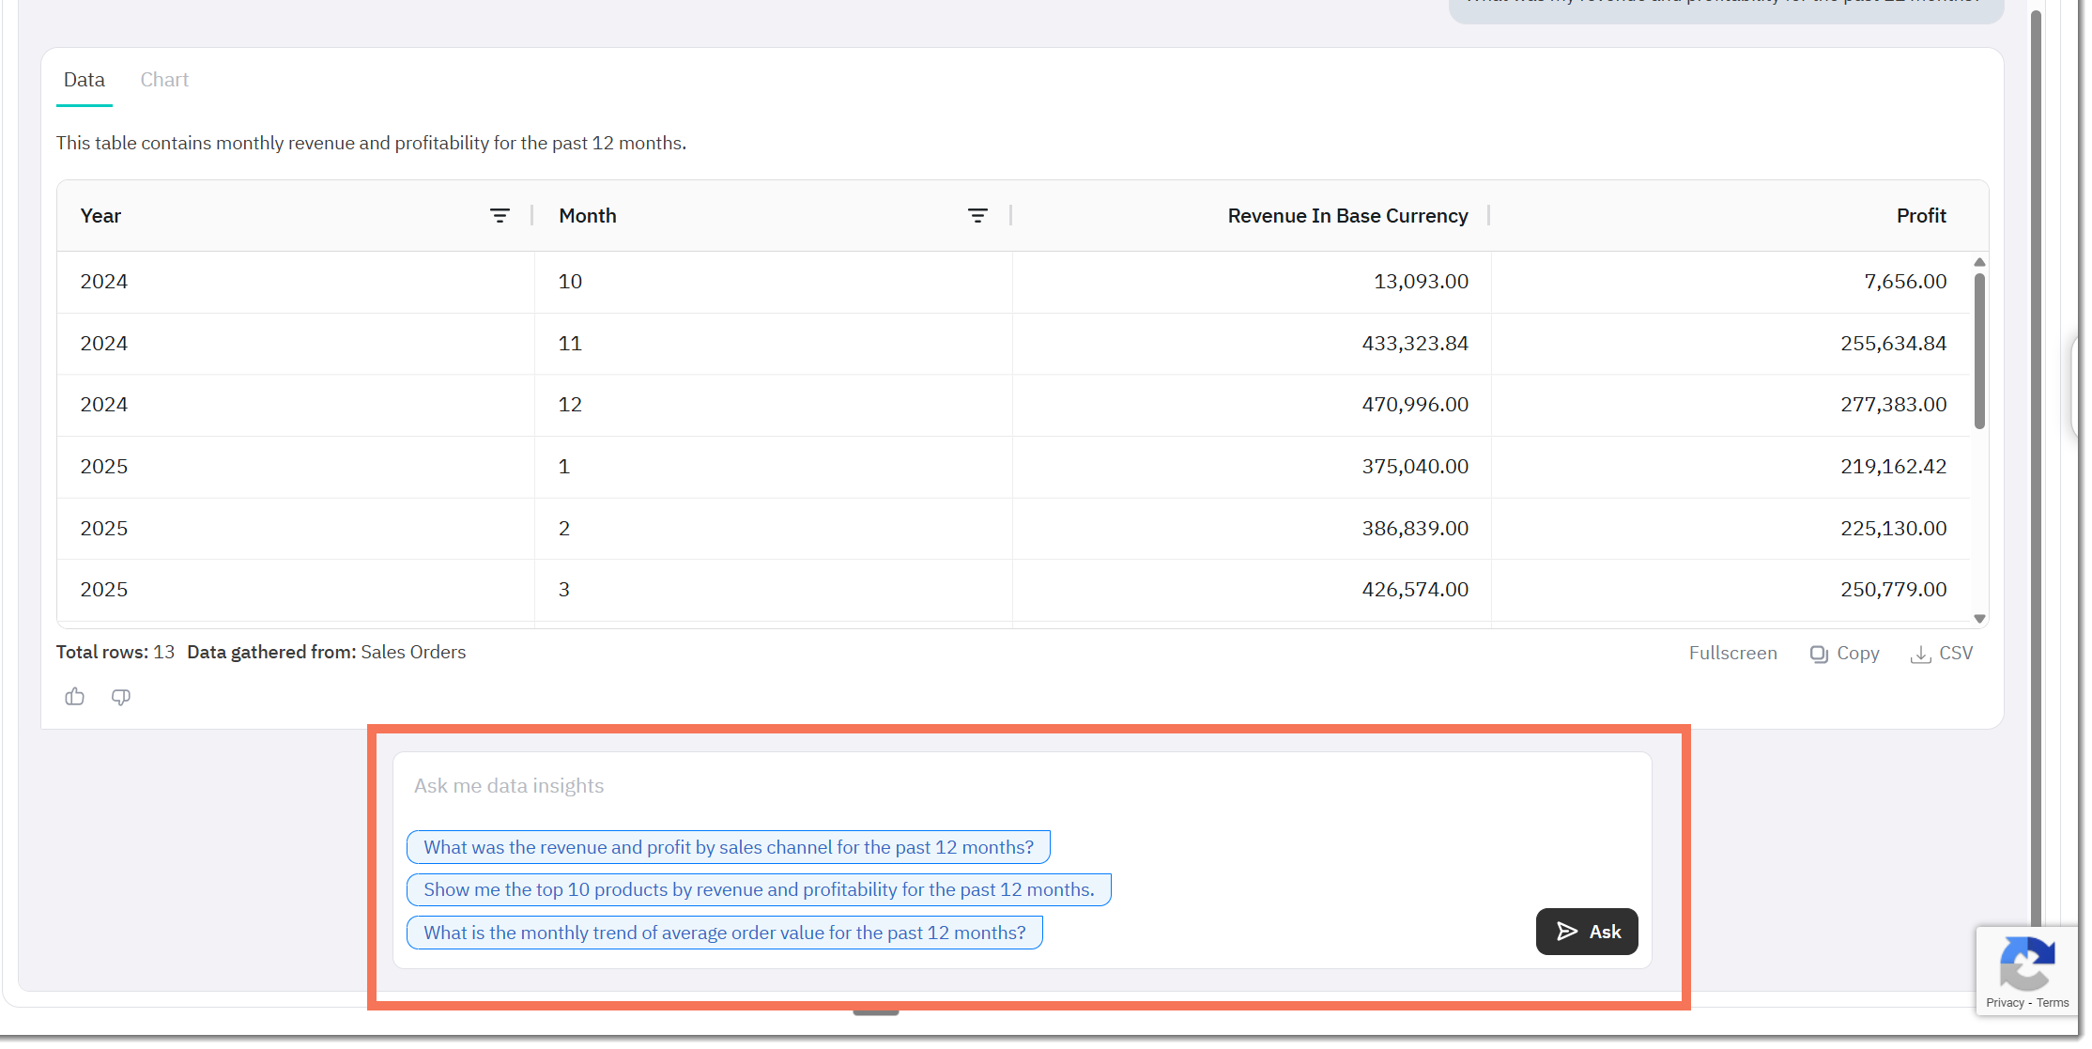Open the reCAPTCHA Privacy link
Screen dimensions: 2092x1049
[2007, 1004]
